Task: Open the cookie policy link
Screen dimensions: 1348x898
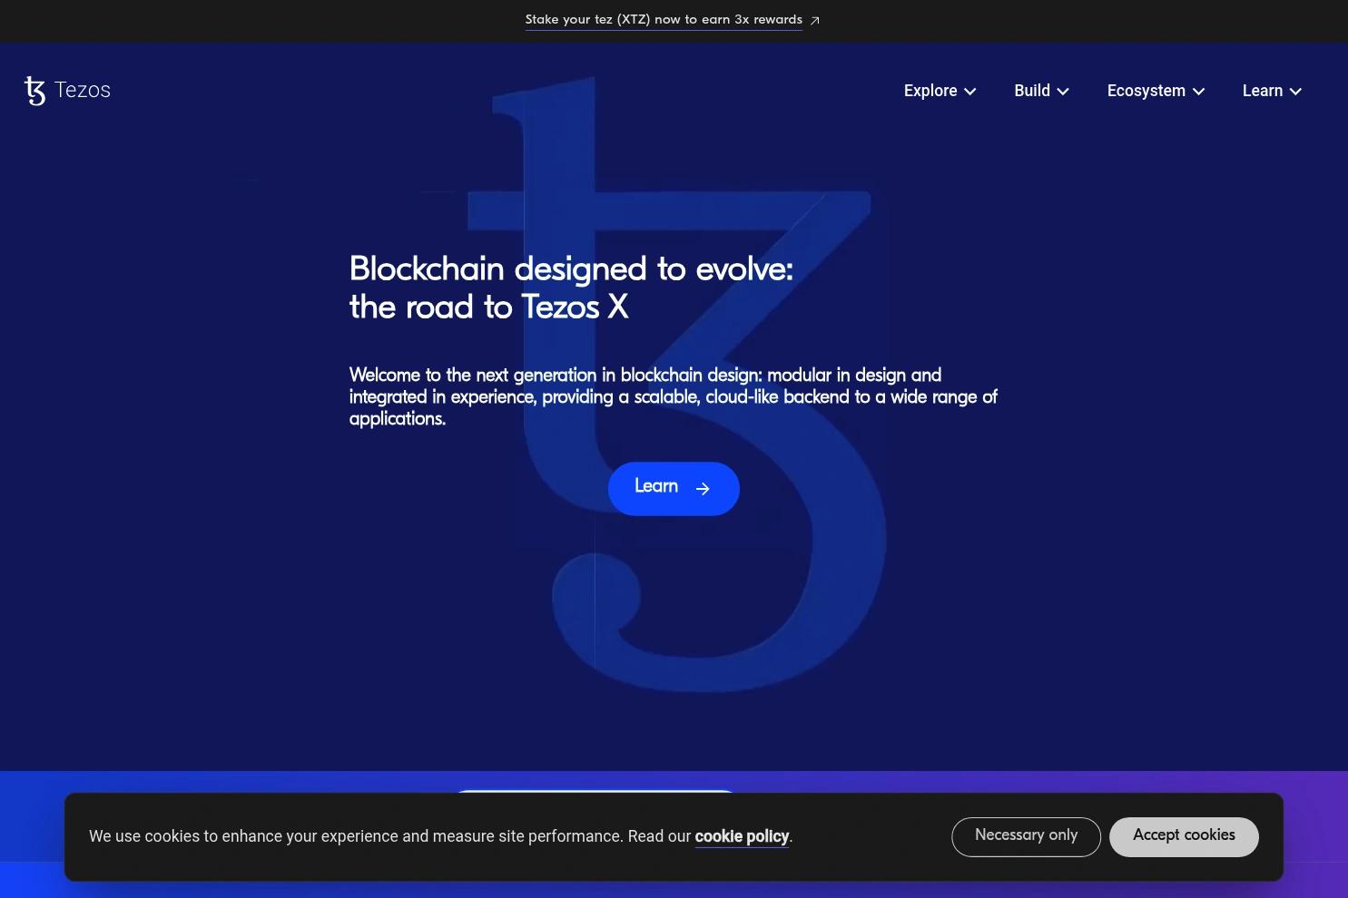Action: coord(742,836)
